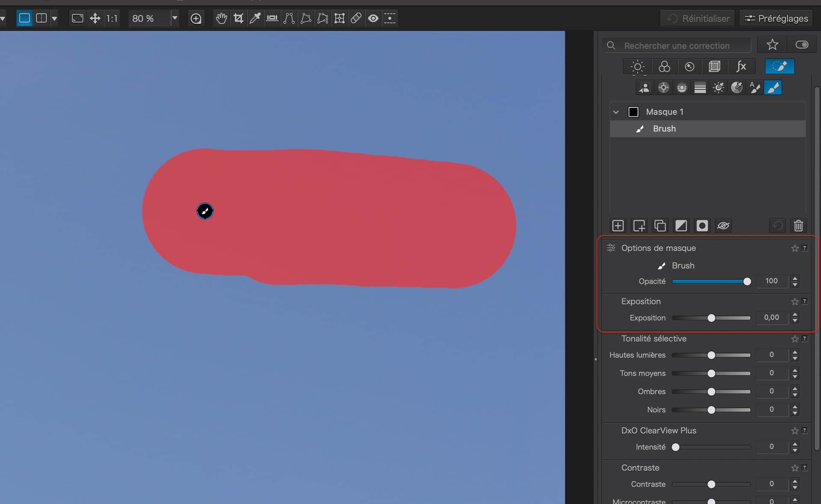This screenshot has width=821, height=504.
Task: Select the Hand pan tool
Action: (x=221, y=18)
